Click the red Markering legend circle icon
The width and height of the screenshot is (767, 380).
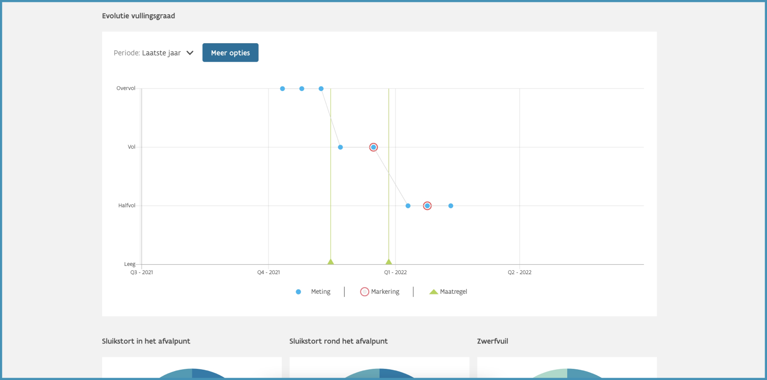tap(364, 292)
